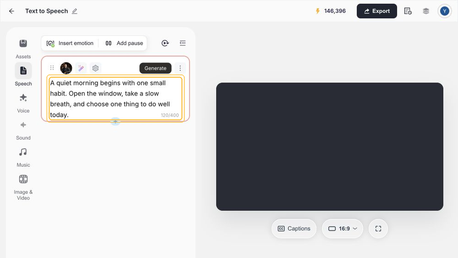Open the speech block more options
The height and width of the screenshot is (258, 458).
[x=180, y=68]
